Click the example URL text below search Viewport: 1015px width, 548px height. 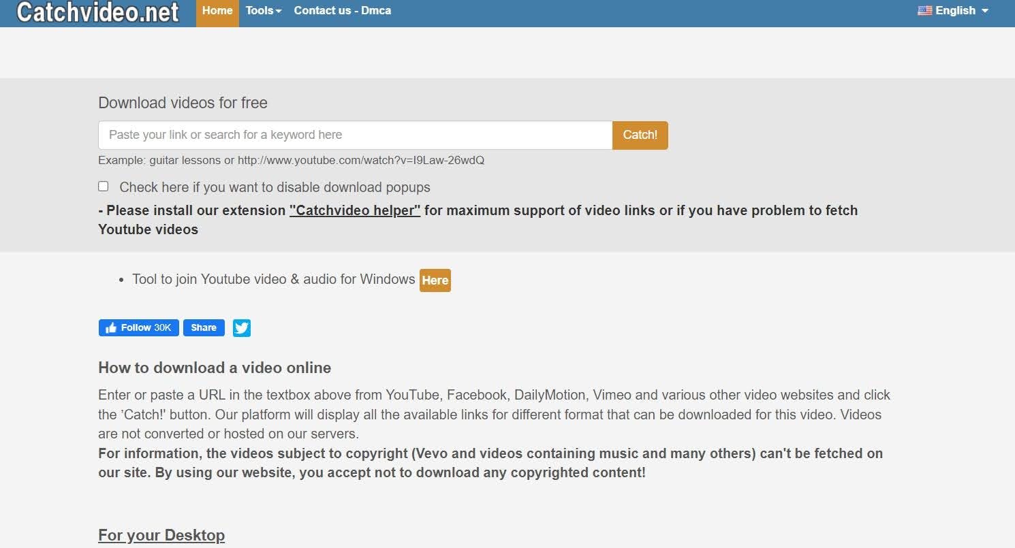(292, 161)
